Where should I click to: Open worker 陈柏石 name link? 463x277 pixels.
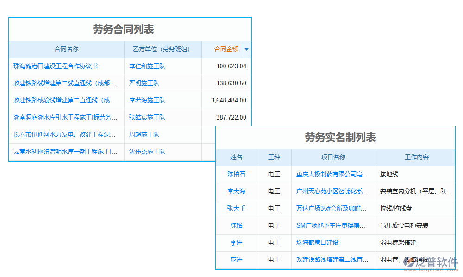[236, 175]
